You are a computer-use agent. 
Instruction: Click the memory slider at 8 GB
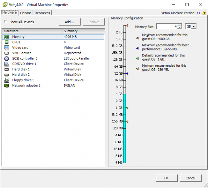pos(124,87)
